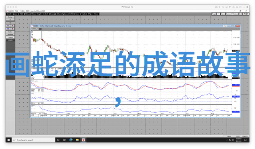The width and height of the screenshot is (255, 149).
Task: Click the Trade toolbar button
Action: (84, 14)
